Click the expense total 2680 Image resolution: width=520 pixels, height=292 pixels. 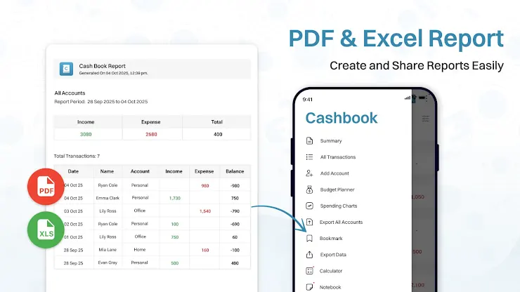point(151,134)
